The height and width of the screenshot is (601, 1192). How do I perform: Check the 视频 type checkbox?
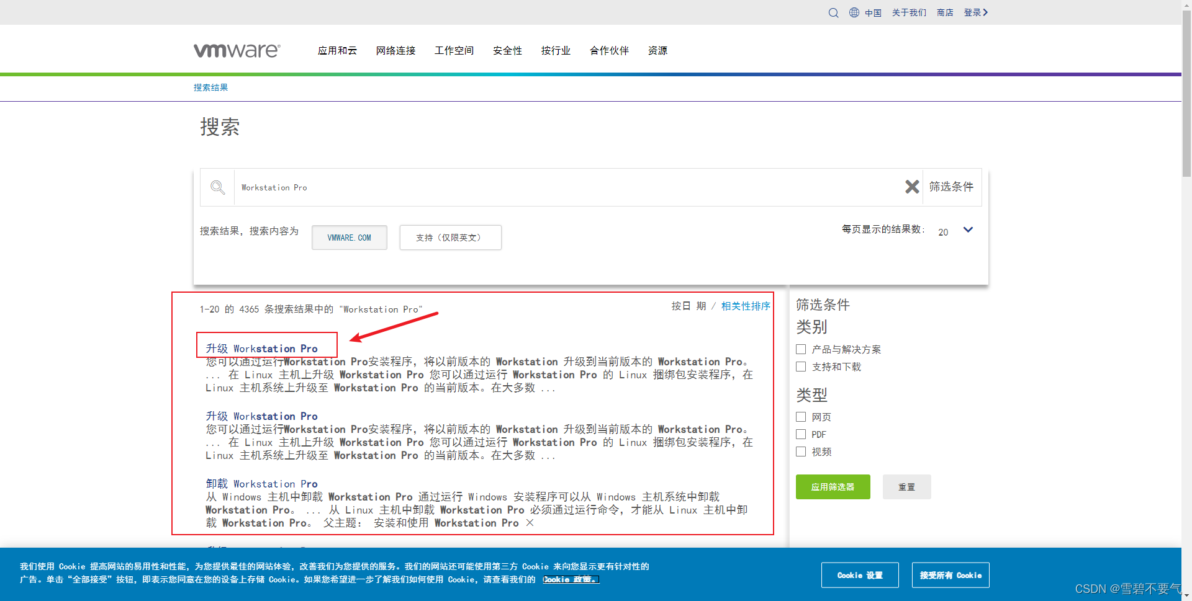[x=801, y=452]
